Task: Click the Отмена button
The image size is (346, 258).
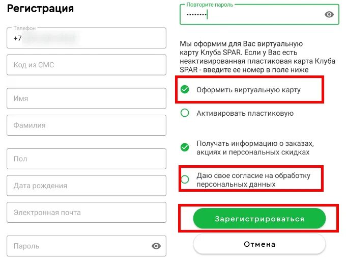Action: coord(259,244)
